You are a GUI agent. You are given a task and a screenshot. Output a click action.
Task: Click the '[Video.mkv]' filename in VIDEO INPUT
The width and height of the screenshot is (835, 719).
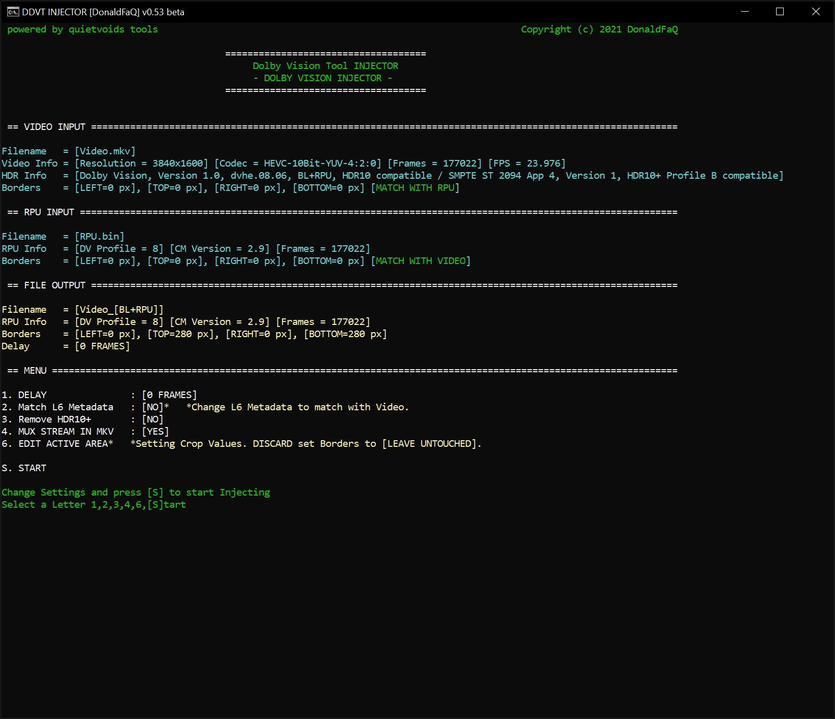tap(105, 151)
